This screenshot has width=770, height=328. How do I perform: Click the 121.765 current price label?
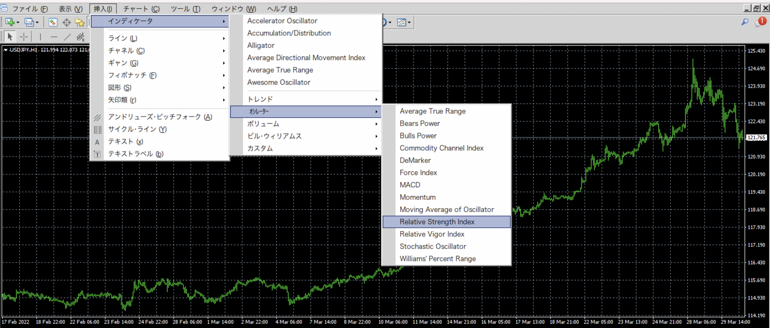756,138
